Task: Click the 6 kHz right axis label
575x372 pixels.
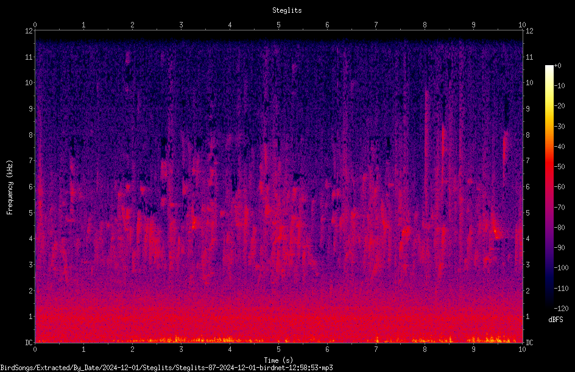Action: 527,186
